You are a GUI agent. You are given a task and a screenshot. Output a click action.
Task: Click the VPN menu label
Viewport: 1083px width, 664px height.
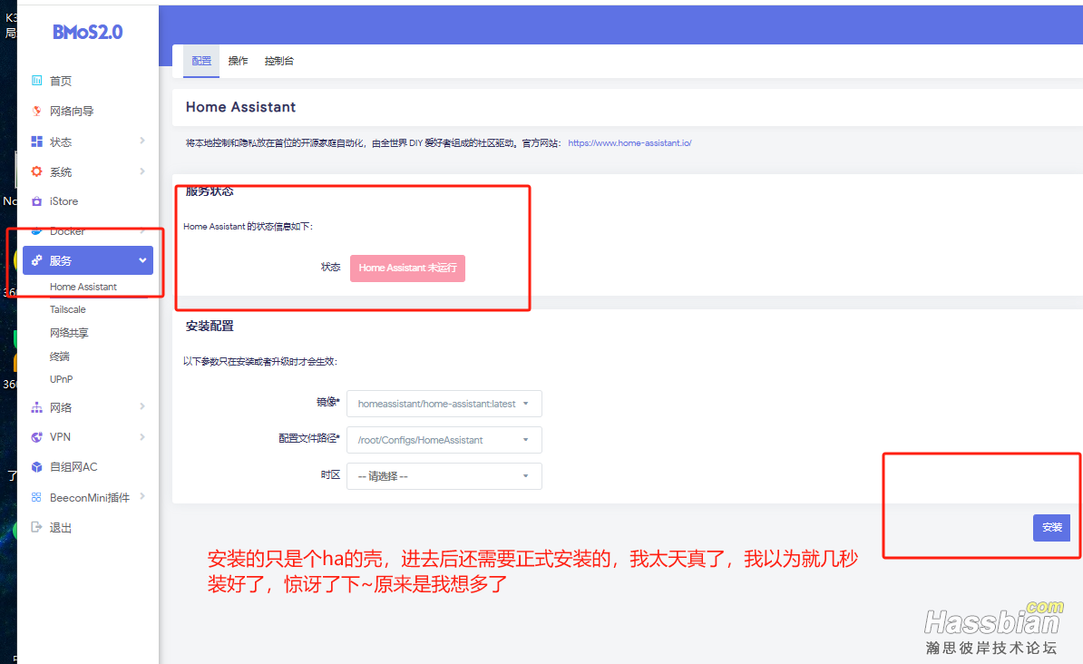(60, 436)
